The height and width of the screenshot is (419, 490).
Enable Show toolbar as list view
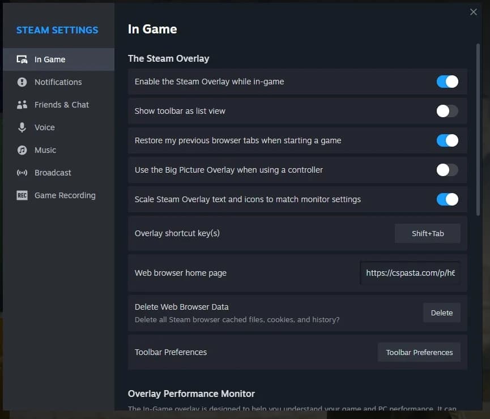coord(447,111)
